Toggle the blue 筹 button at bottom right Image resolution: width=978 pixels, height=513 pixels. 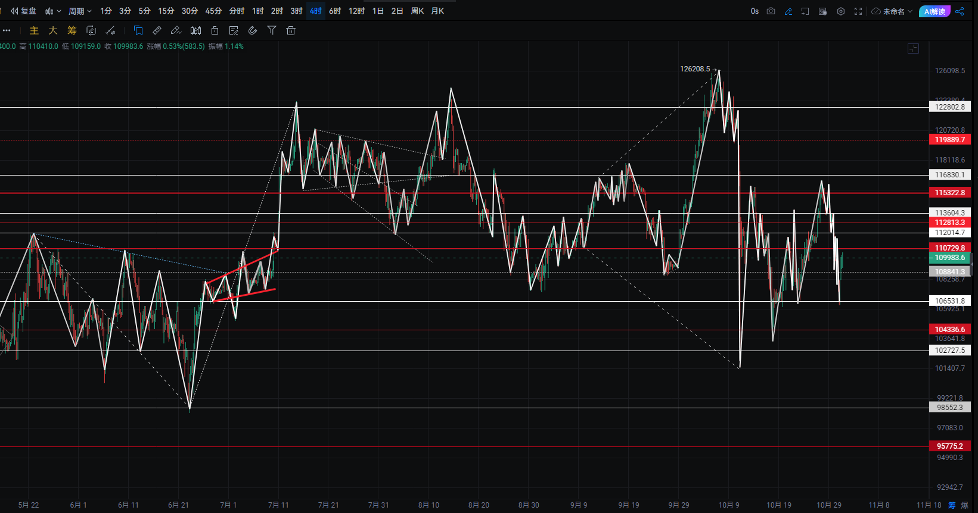pyautogui.click(x=952, y=505)
